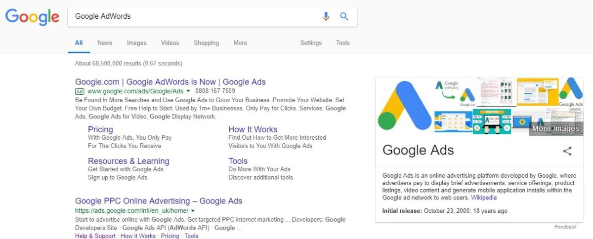Click the results count About 68,500,000 results
Screen dimensions: 593x239
(x=128, y=63)
